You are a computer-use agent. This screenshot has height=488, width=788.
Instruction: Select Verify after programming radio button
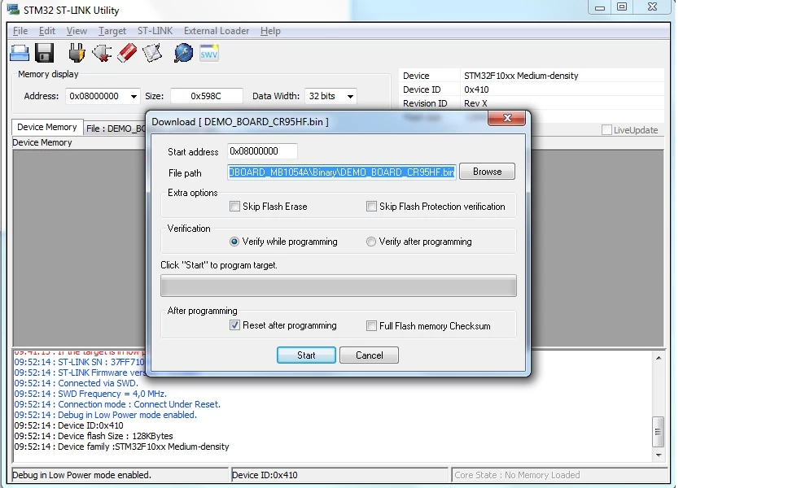pos(371,242)
